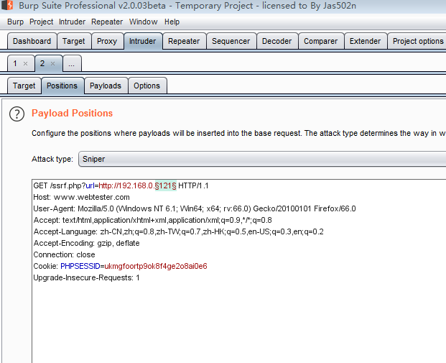
Task: Open the Payloads sub-tab
Action: pyautogui.click(x=106, y=86)
